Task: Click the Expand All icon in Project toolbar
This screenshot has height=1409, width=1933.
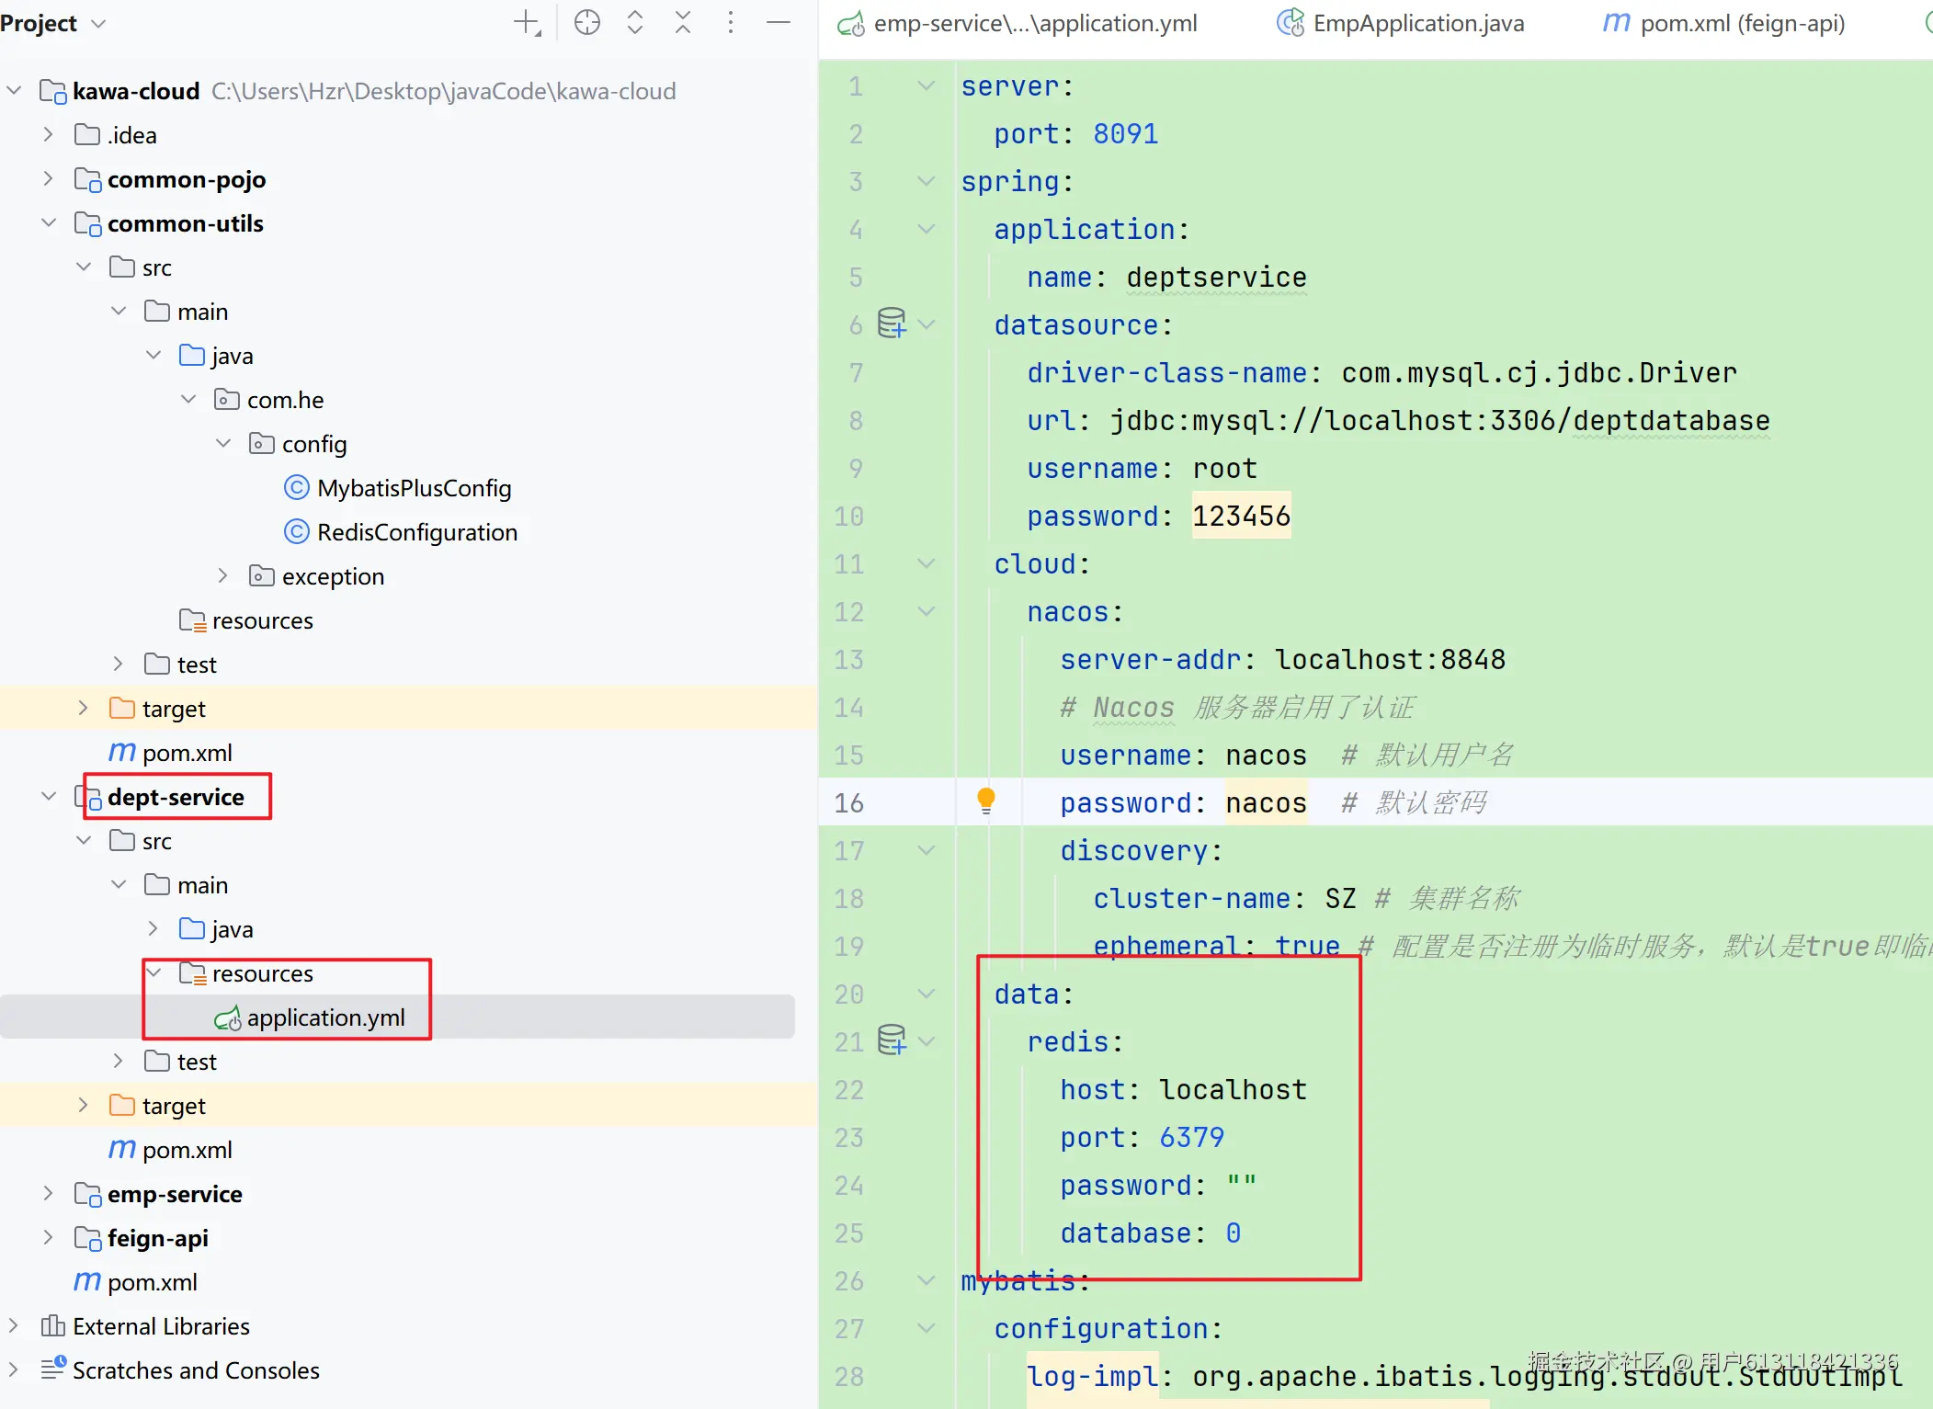Action: point(634,23)
